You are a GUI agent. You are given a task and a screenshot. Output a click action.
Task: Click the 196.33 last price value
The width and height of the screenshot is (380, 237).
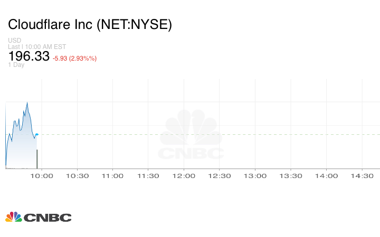(29, 56)
